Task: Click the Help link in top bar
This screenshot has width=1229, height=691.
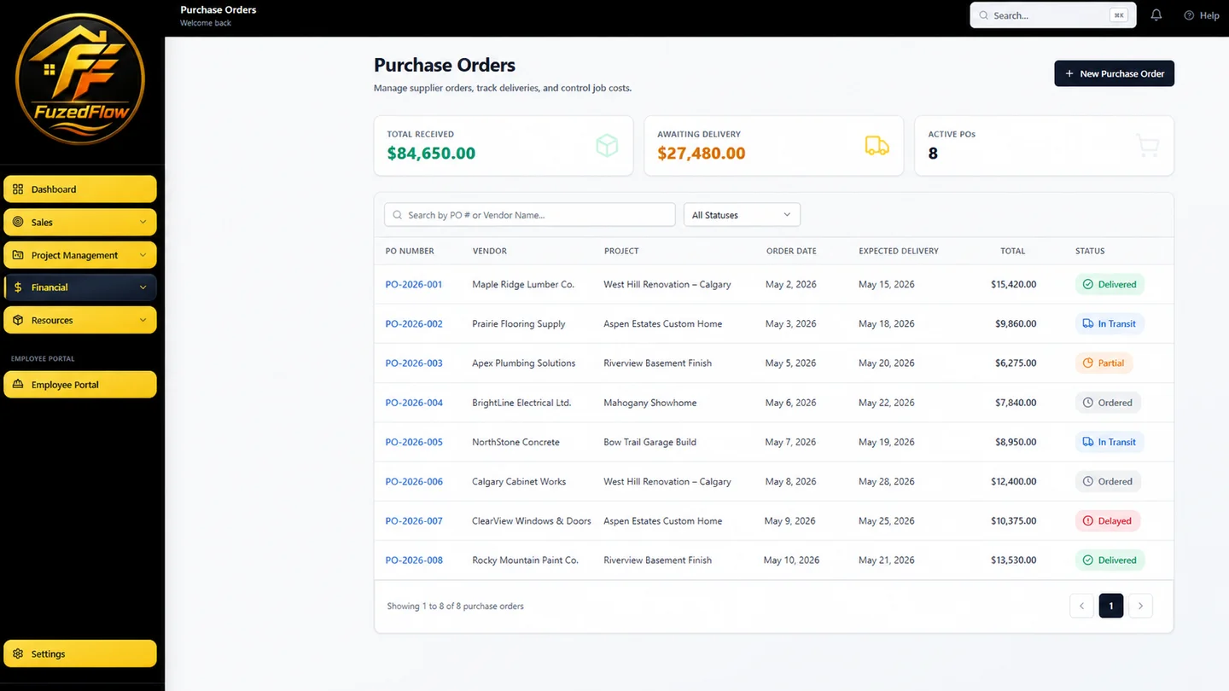Action: (1201, 15)
